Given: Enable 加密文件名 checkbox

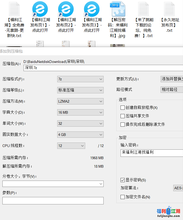Looking at the screenshot, I should click(123, 197).
